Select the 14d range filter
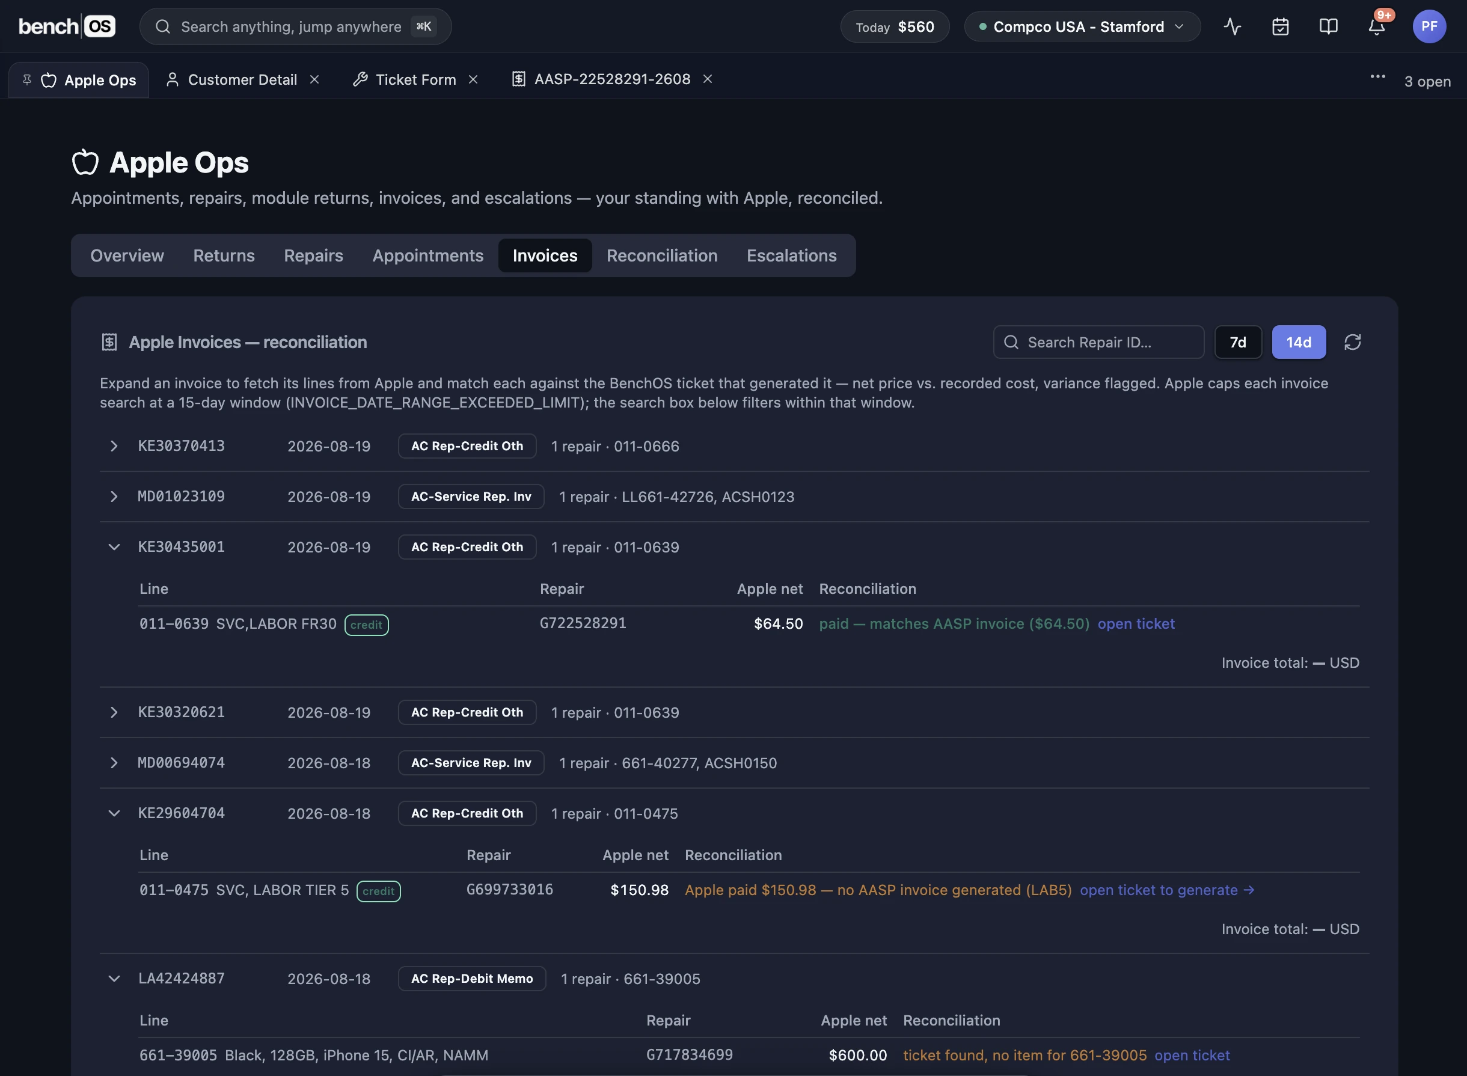This screenshot has height=1076, width=1467. click(x=1298, y=342)
